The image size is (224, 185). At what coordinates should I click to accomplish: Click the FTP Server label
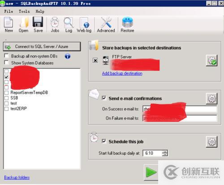(122, 57)
